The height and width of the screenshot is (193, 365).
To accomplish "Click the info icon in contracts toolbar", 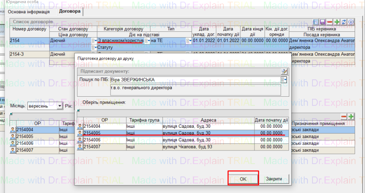I will 351,21.
